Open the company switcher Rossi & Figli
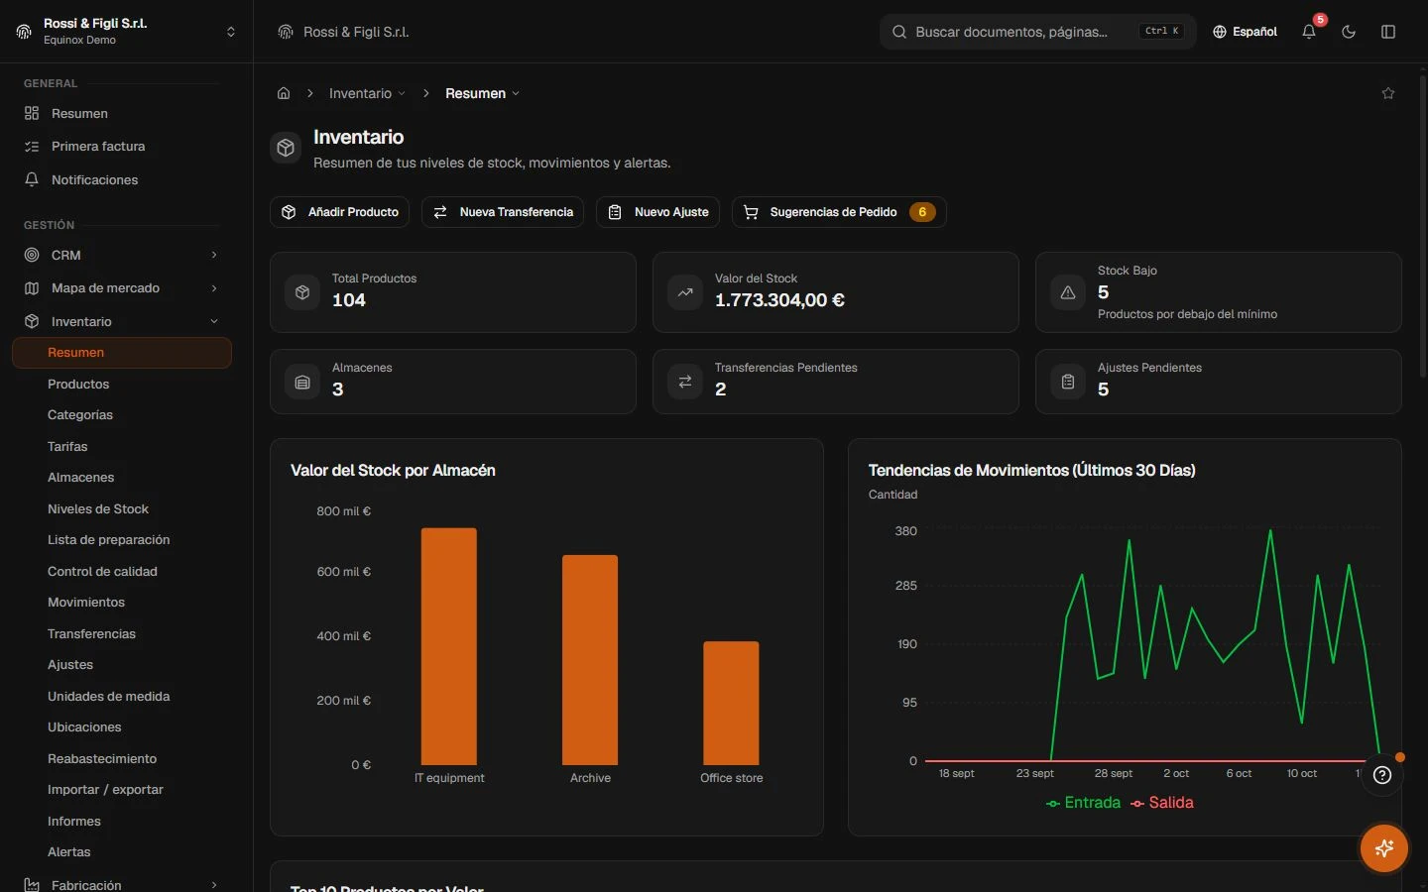The width and height of the screenshot is (1428, 892). [x=126, y=32]
